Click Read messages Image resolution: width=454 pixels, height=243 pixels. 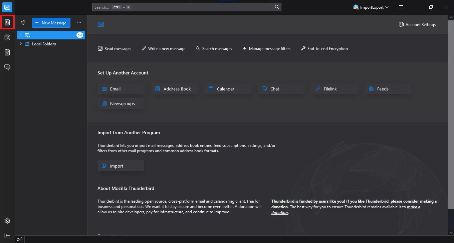115,48
